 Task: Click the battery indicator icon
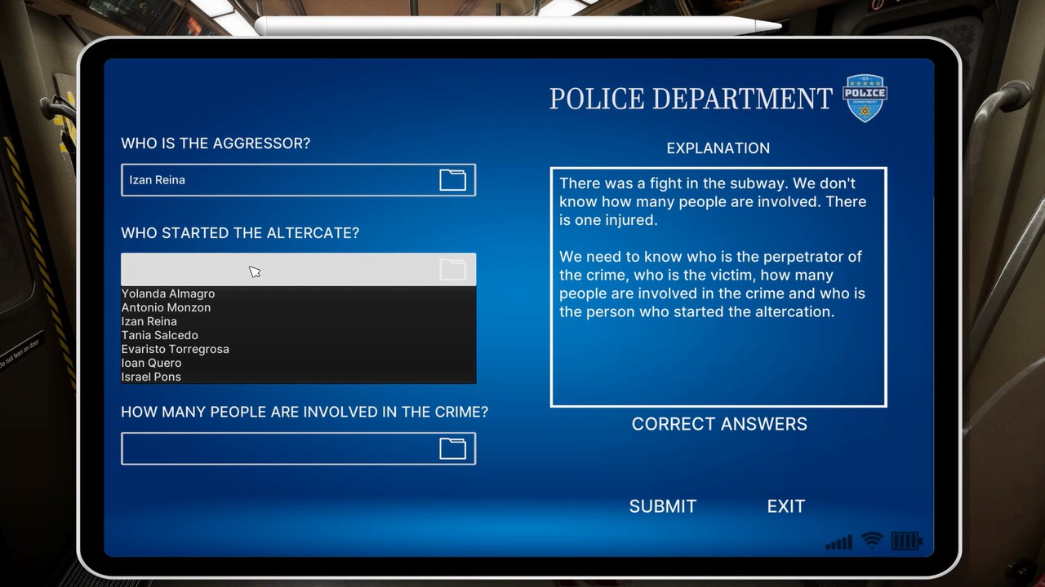click(x=905, y=541)
